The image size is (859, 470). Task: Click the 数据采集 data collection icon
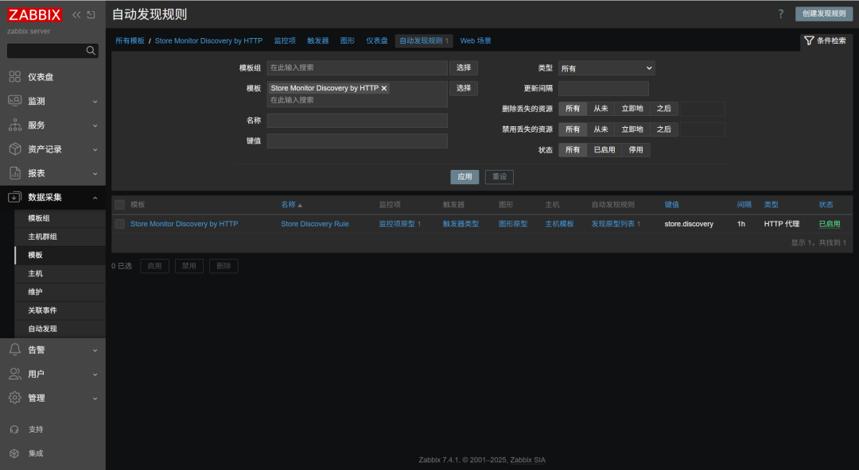click(x=15, y=197)
